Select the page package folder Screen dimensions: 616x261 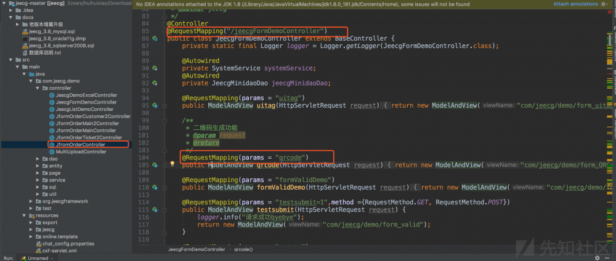[55, 173]
